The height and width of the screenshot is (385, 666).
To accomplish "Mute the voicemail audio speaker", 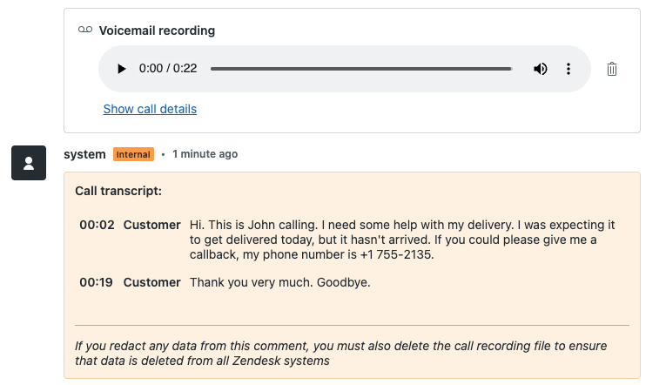I will tap(541, 69).
